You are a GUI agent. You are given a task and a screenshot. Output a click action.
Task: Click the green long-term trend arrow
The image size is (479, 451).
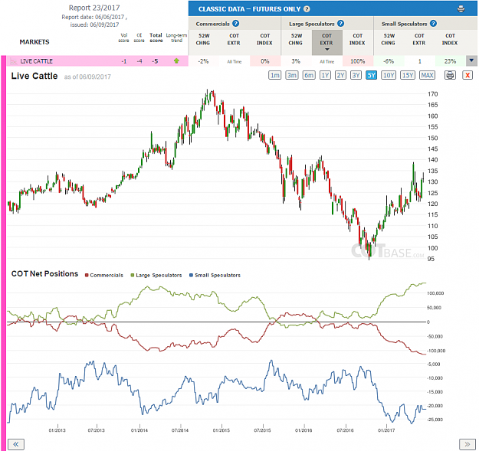(x=176, y=61)
